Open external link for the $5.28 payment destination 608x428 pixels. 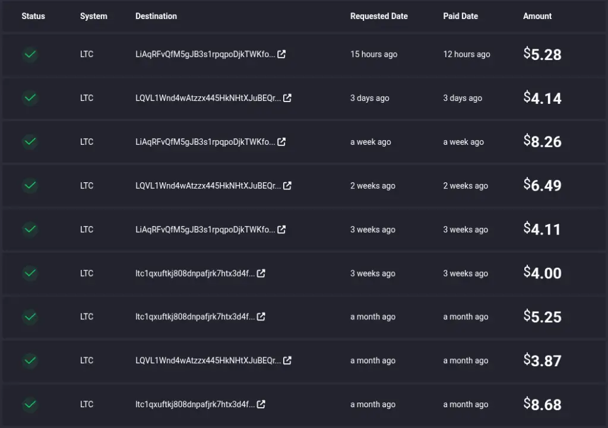[281, 54]
